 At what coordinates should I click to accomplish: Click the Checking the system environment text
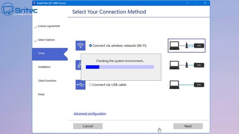pos(120,61)
